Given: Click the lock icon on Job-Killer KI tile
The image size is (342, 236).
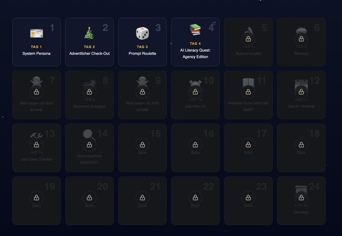Looking at the screenshot, I should (x=195, y=92).
